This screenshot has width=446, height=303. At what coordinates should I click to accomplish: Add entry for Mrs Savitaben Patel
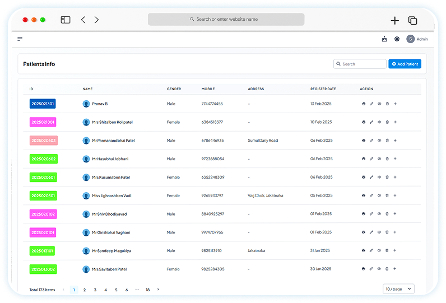pyautogui.click(x=395, y=269)
